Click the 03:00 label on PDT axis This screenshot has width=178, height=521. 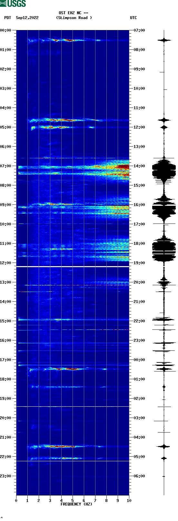coord(5,89)
